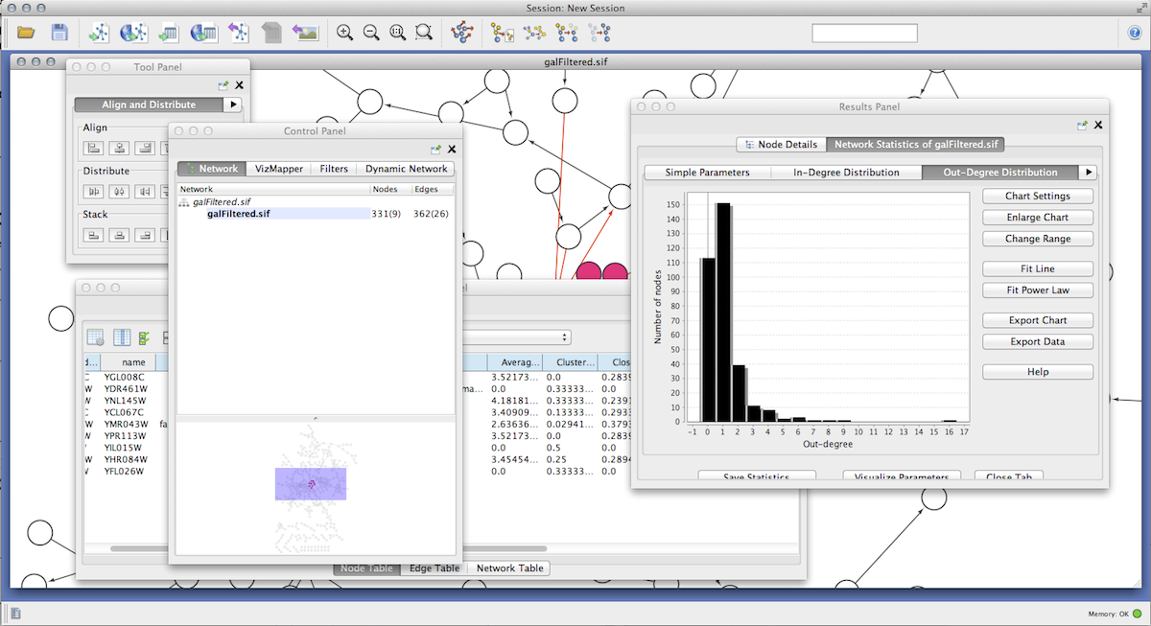Open the dropdown in the table panel toolbar
Image resolution: width=1151 pixels, height=626 pixels.
(517, 337)
